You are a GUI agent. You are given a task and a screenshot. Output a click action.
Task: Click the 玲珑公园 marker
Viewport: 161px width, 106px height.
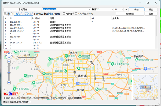click(65, 71)
